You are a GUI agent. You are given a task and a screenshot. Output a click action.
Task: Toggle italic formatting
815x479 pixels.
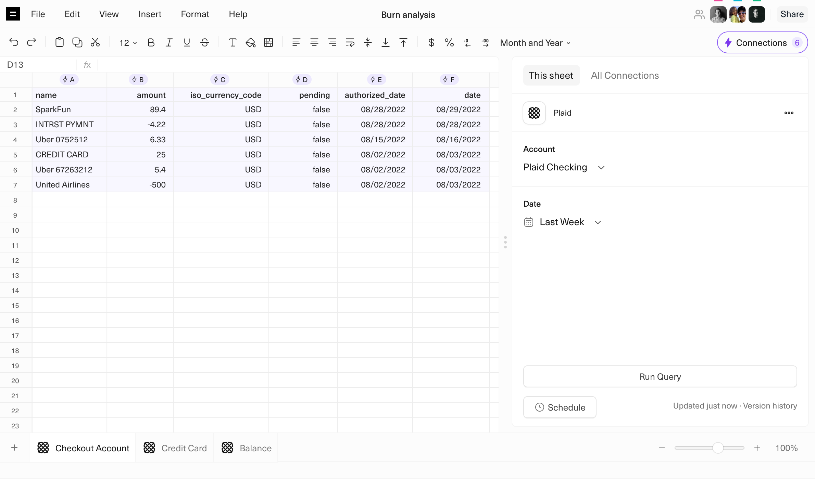tap(169, 42)
